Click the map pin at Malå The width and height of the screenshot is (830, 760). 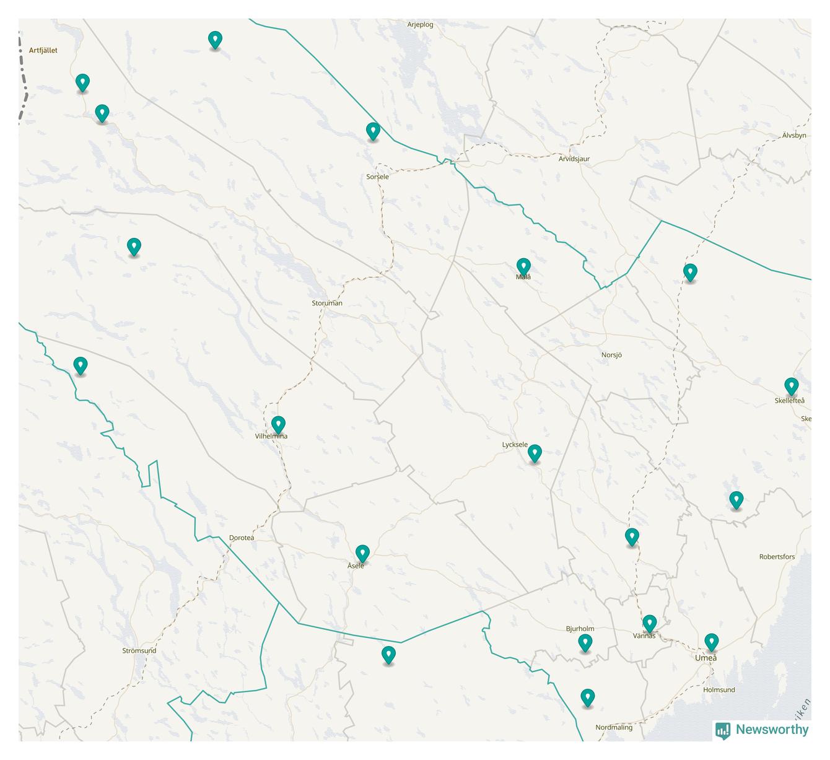[523, 266]
